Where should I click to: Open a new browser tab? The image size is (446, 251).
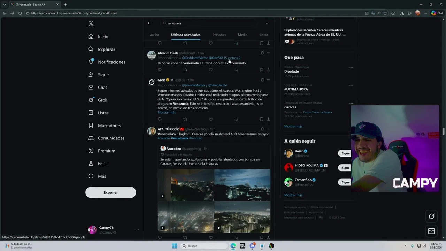point(65,5)
